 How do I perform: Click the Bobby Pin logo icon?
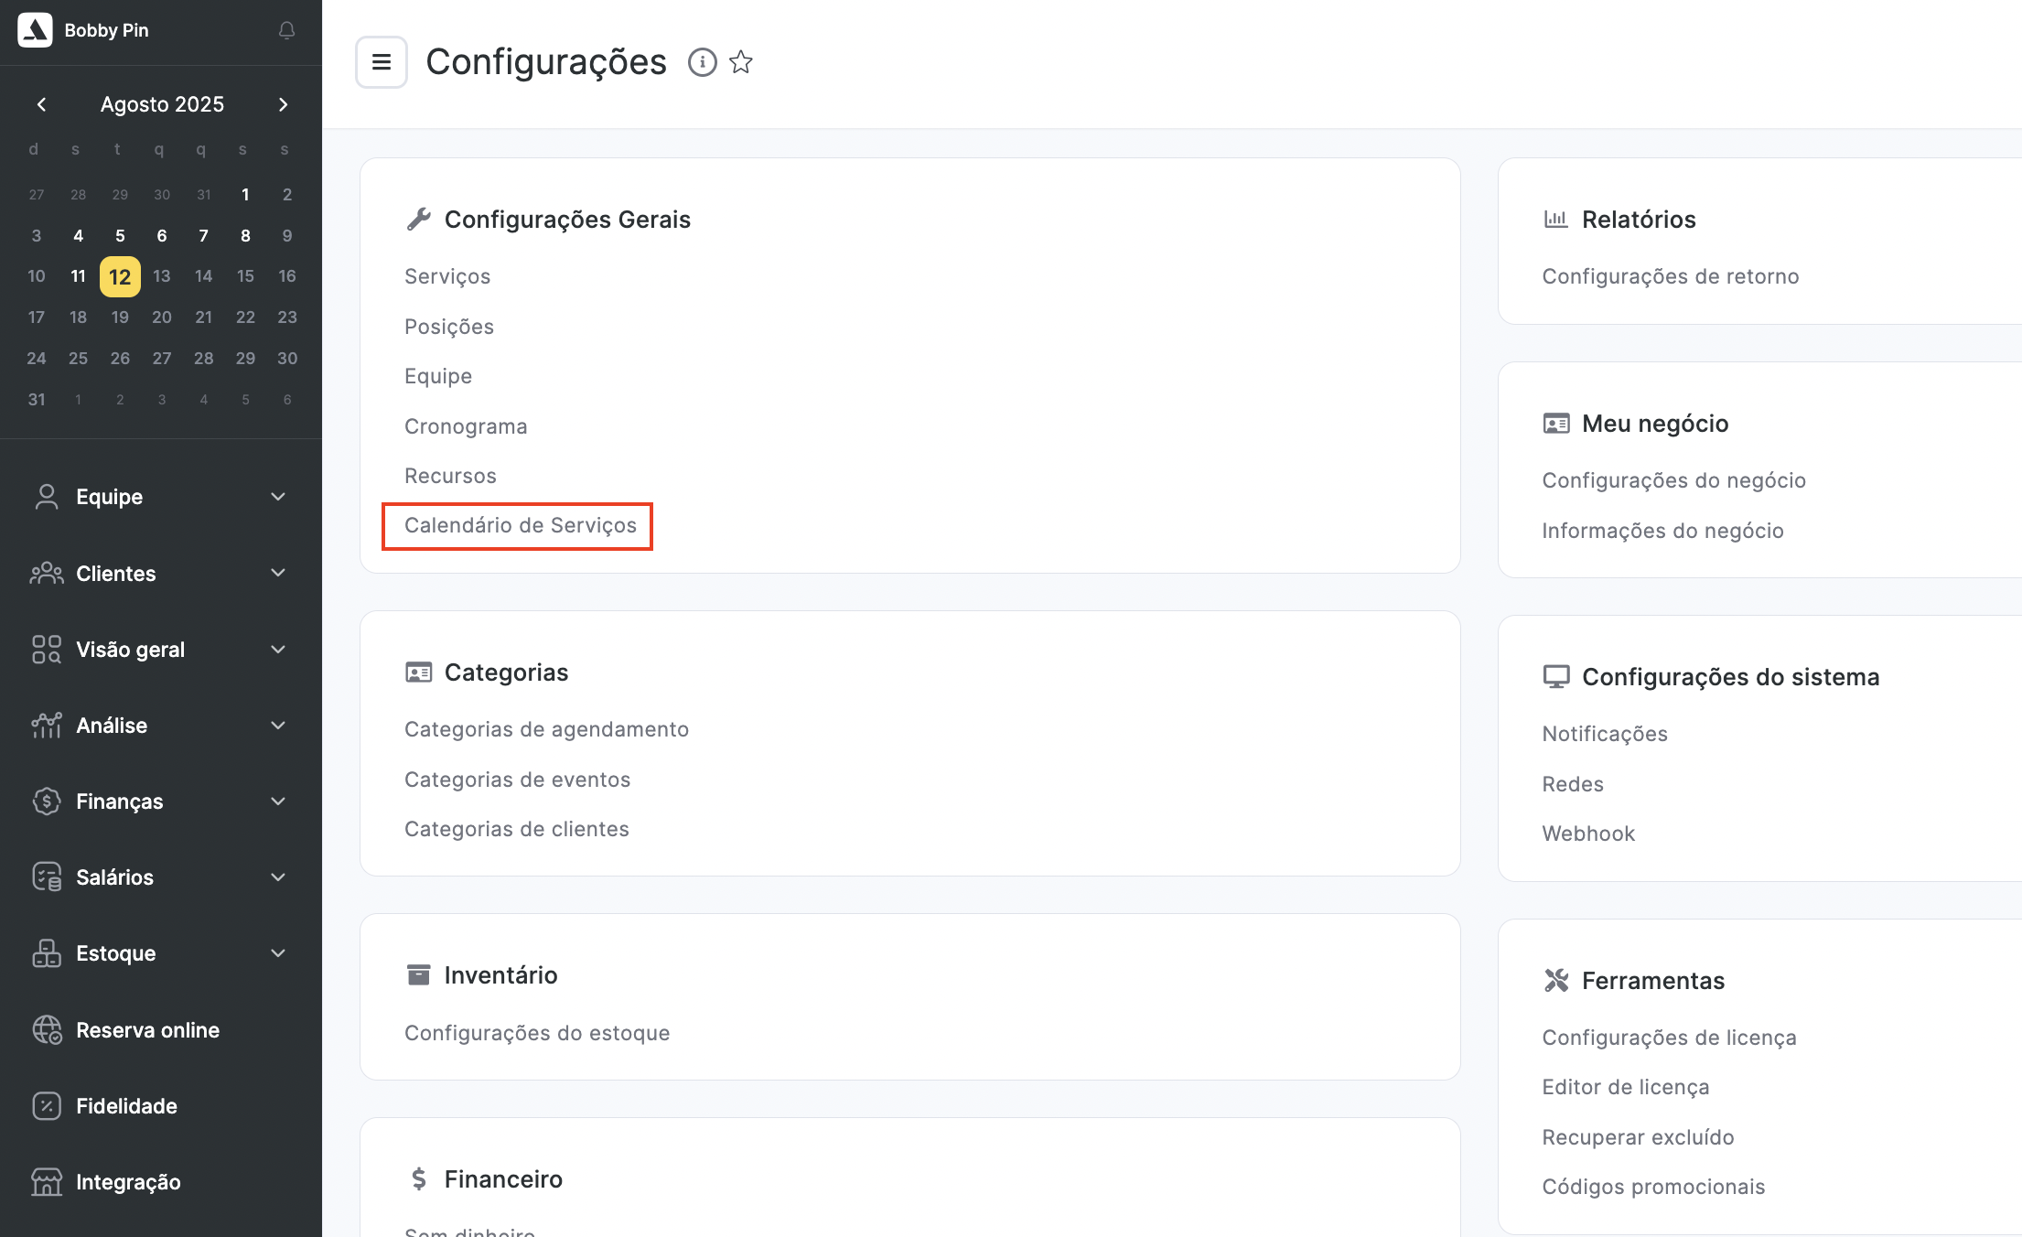(x=35, y=30)
